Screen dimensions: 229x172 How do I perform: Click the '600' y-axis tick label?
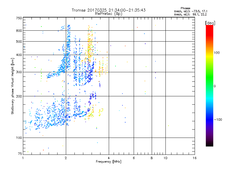click(x=19, y=31)
